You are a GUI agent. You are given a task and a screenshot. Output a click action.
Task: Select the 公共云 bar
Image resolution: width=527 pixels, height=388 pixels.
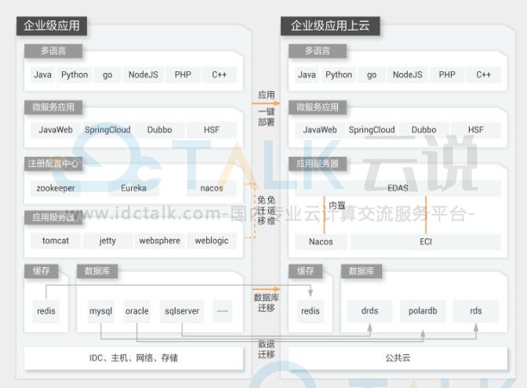tap(398, 358)
